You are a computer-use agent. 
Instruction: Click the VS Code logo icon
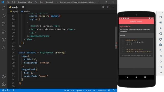tap(3, 2)
